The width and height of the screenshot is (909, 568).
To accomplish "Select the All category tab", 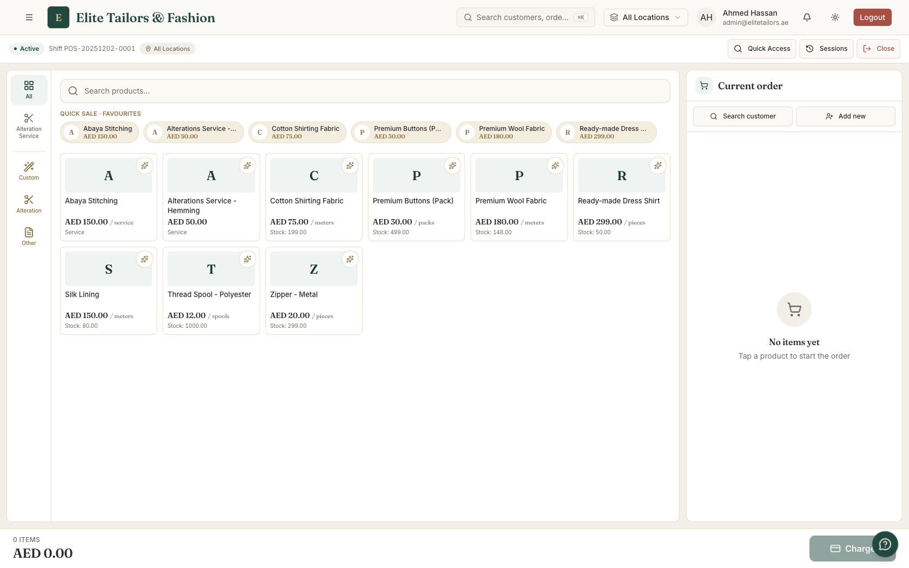I will 29,90.
